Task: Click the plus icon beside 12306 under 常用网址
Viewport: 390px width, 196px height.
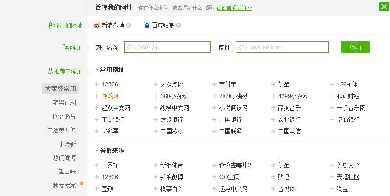Action: pos(97,84)
